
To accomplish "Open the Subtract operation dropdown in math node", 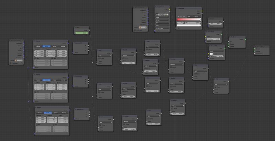I will click(x=151, y=66).
